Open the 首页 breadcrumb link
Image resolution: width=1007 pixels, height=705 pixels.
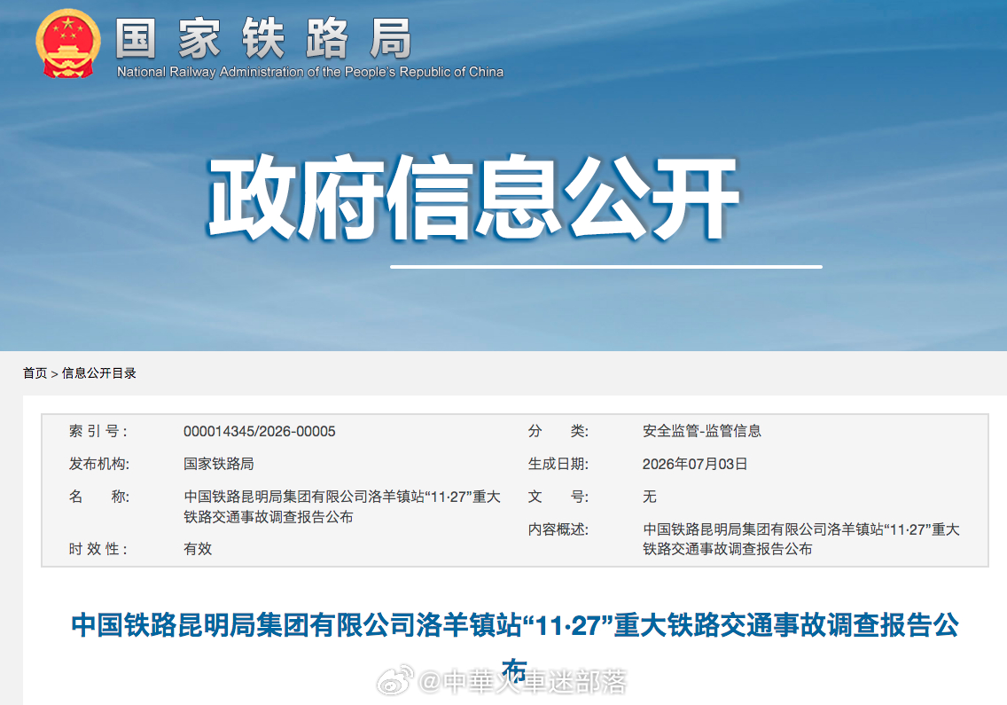(35, 373)
